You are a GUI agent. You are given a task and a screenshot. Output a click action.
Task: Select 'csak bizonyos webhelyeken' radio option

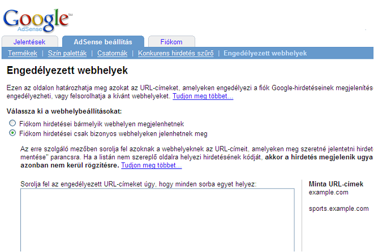point(12,133)
